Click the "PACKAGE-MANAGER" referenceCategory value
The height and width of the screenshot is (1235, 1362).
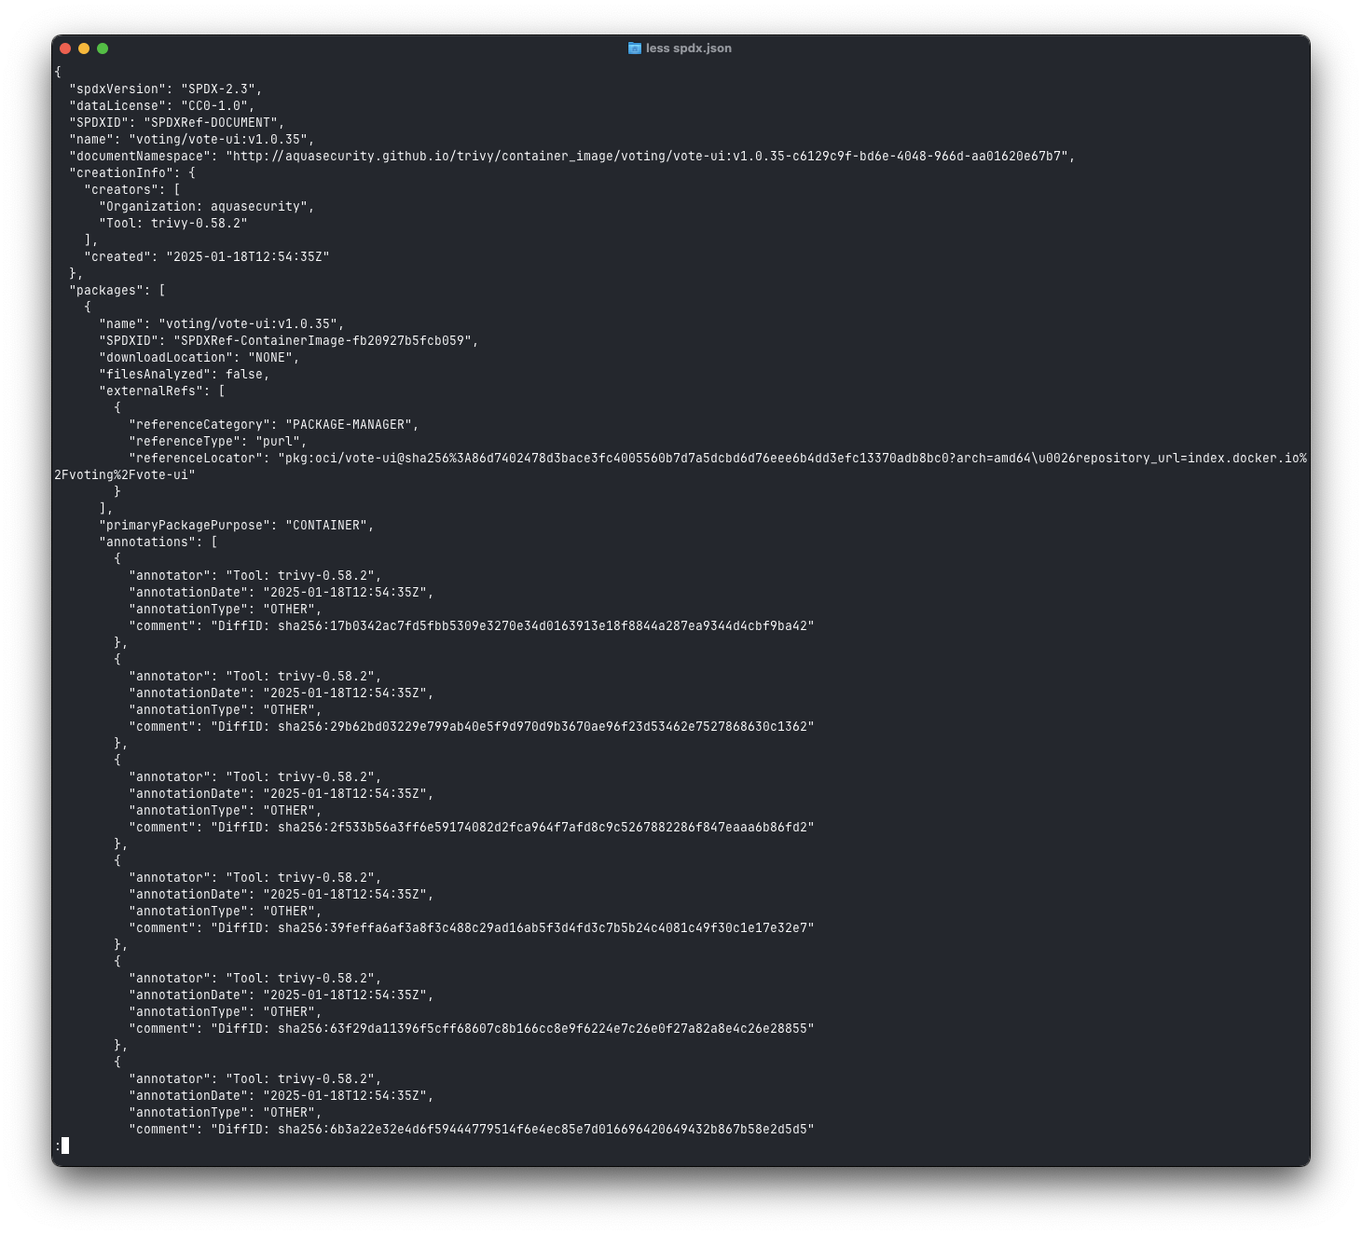pyautogui.click(x=349, y=425)
